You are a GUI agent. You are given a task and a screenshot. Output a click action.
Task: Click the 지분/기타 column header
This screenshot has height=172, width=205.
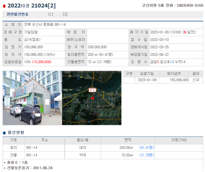[x=179, y=140]
